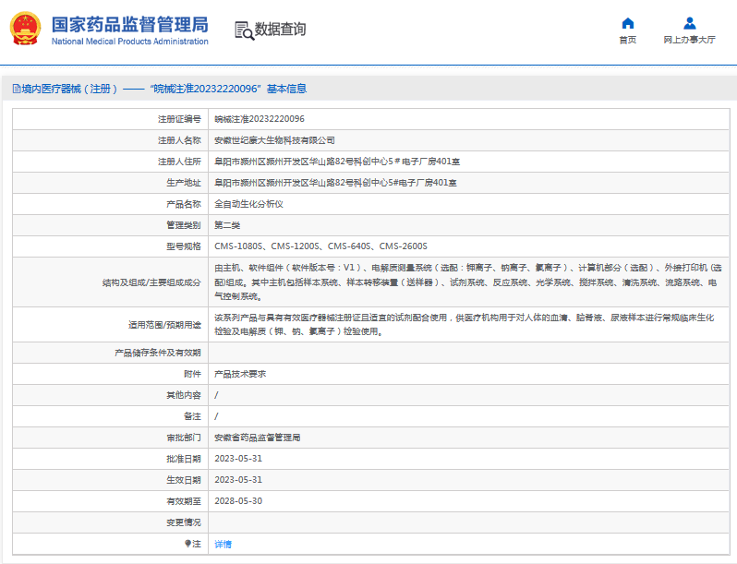This screenshot has width=737, height=564.
Task: Click the 变更情况 row label
Action: [183, 522]
